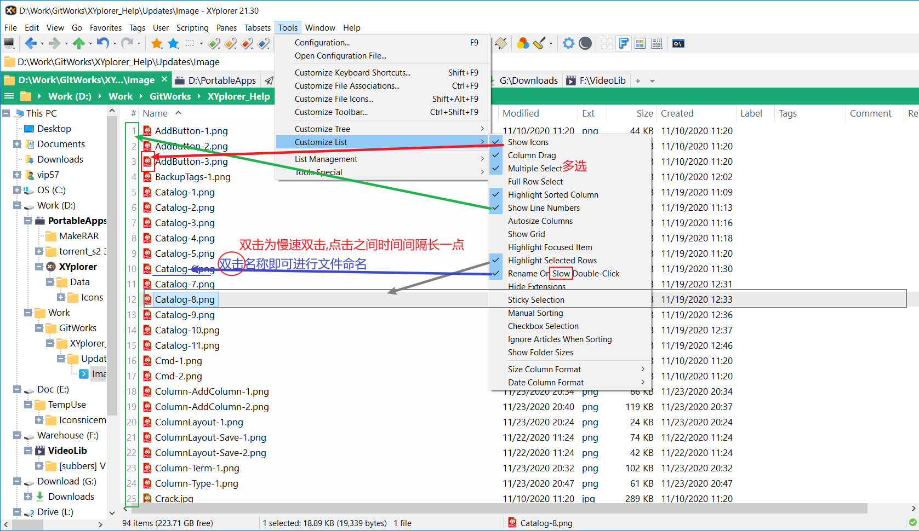Open the command line 'c:\' toolbar icon
919x531 pixels.
click(678, 43)
